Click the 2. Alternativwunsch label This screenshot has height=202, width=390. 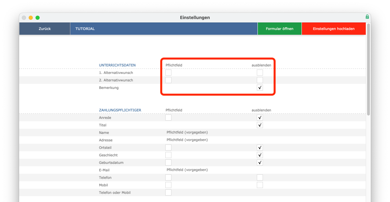coord(116,80)
